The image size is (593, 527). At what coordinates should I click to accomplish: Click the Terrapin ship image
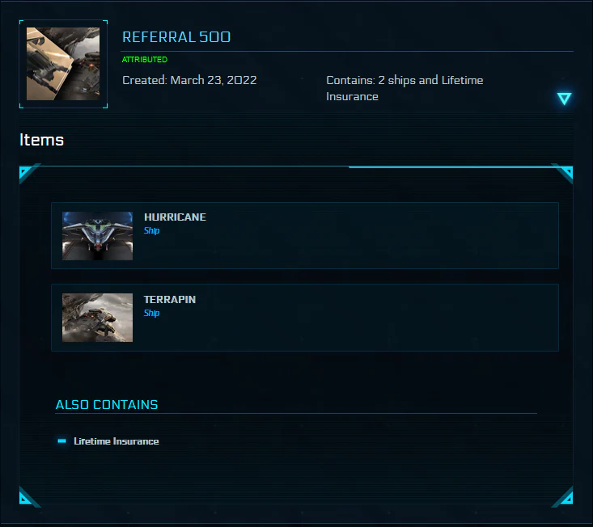tap(98, 318)
